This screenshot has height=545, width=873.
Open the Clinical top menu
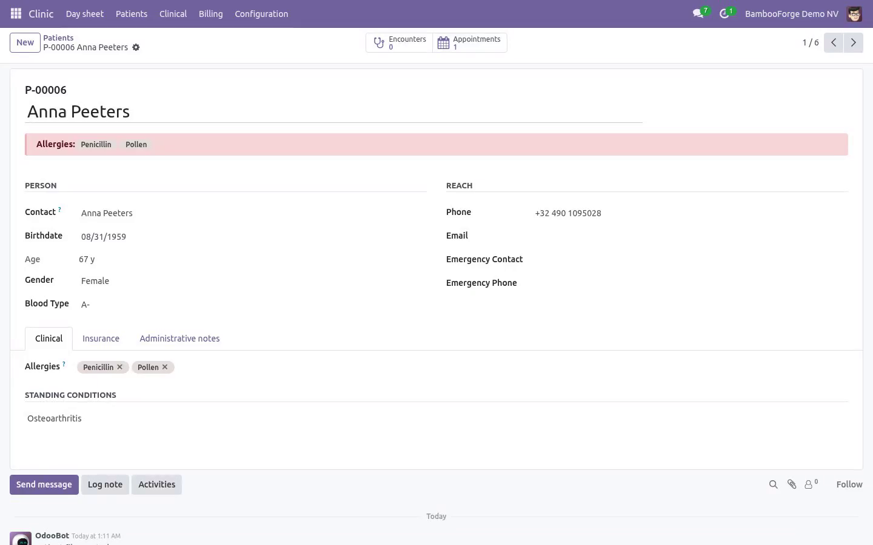point(173,13)
